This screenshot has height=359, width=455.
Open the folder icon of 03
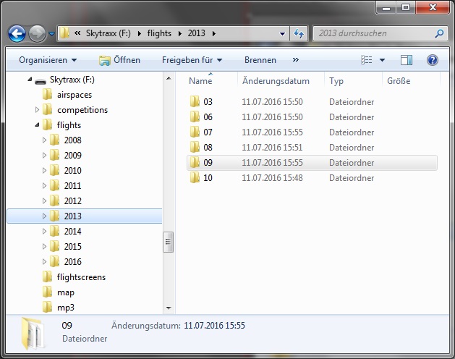click(x=195, y=102)
